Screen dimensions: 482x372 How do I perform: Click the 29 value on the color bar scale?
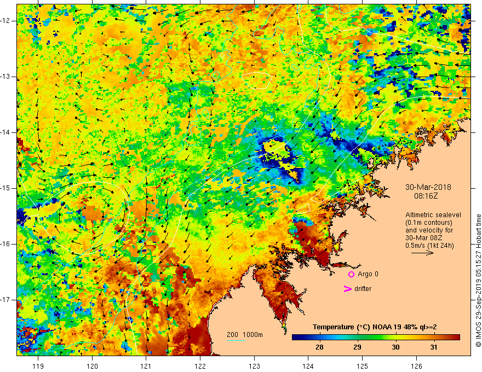[357, 347]
